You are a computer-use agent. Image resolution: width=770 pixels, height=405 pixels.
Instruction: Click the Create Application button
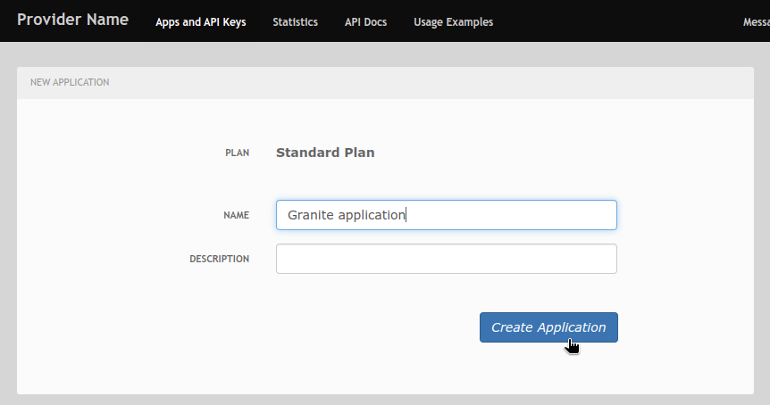[x=548, y=327]
